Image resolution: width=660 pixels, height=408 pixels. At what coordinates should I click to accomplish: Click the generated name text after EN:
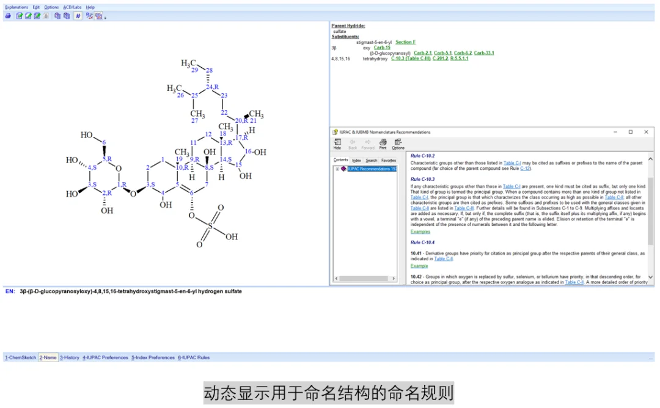131,291
